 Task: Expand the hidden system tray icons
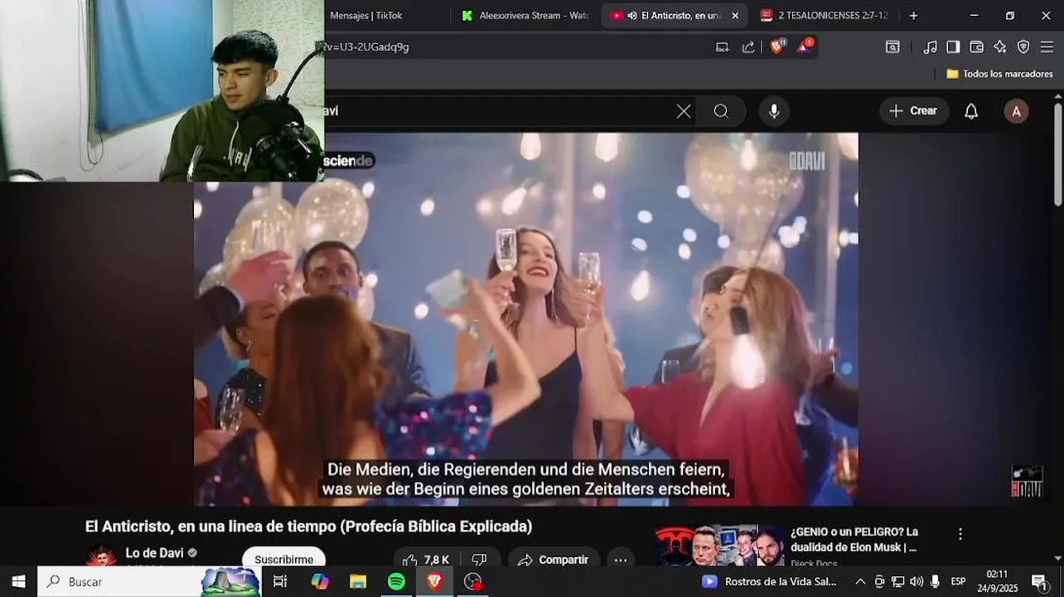point(860,581)
